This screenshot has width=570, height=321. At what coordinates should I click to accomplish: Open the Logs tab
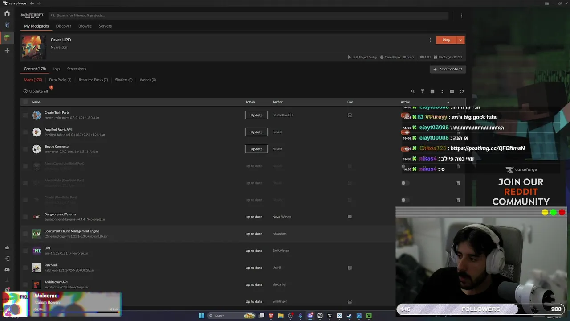pyautogui.click(x=56, y=69)
